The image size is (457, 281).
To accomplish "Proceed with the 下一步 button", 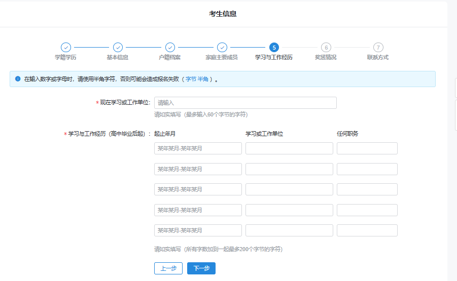I will tap(201, 268).
